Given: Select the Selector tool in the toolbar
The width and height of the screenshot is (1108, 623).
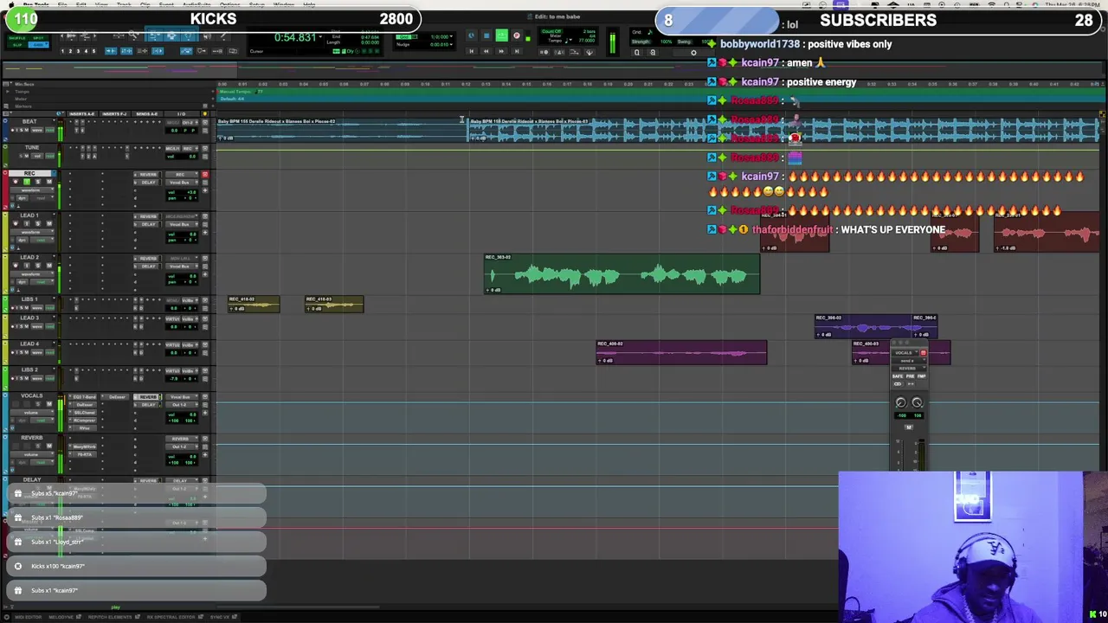Looking at the screenshot, I should (x=172, y=35).
